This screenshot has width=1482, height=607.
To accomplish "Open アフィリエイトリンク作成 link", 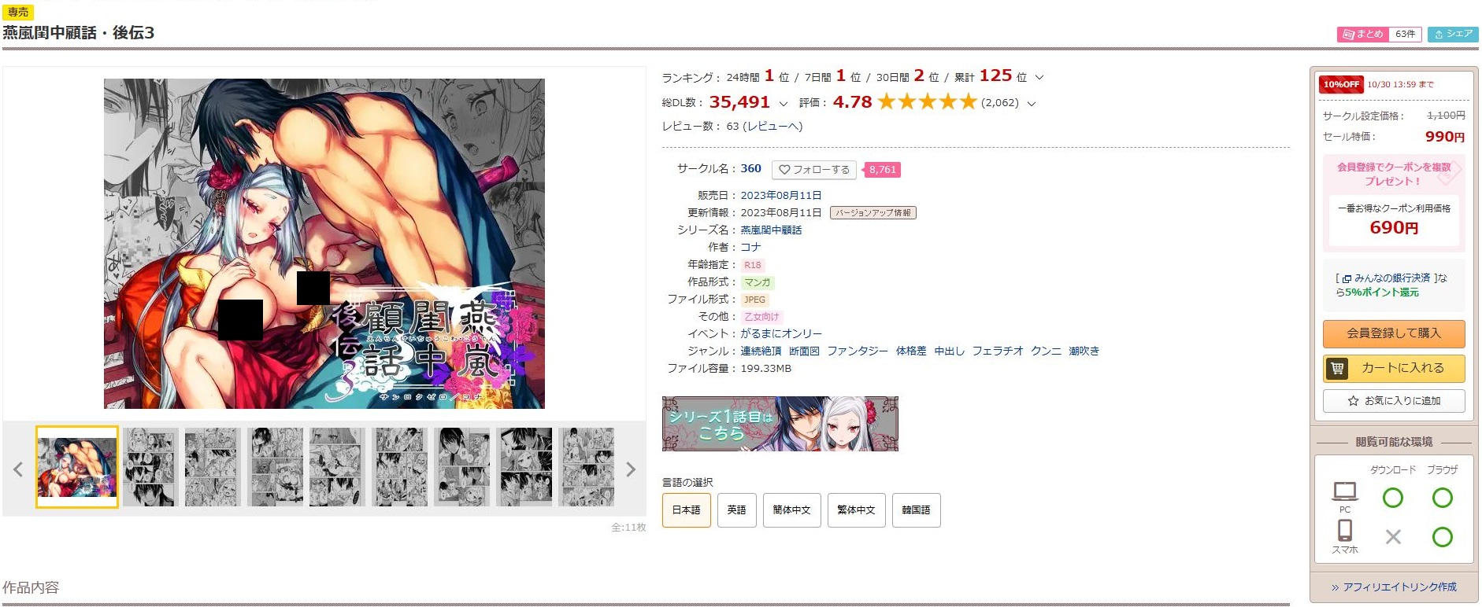I will point(1393,587).
